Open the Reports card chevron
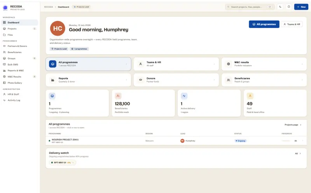The width and height of the screenshot is (311, 193). [126, 80]
